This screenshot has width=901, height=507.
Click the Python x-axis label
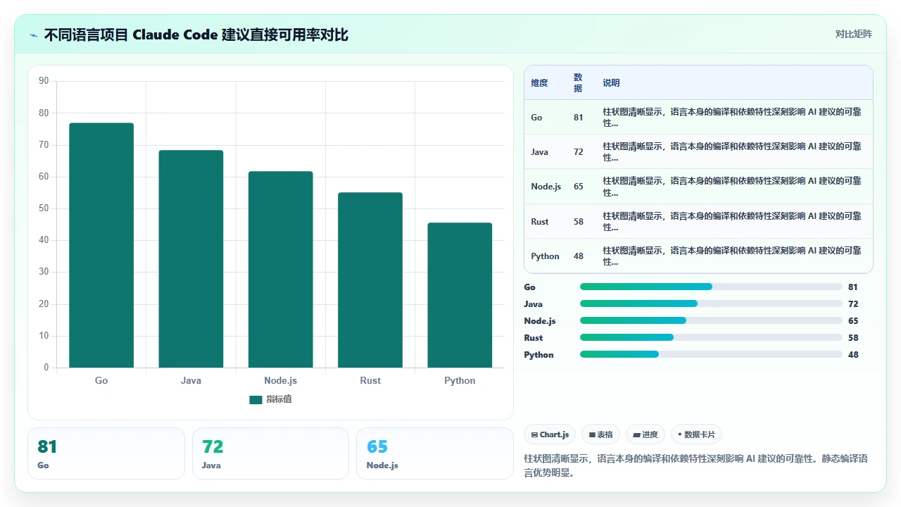point(460,380)
